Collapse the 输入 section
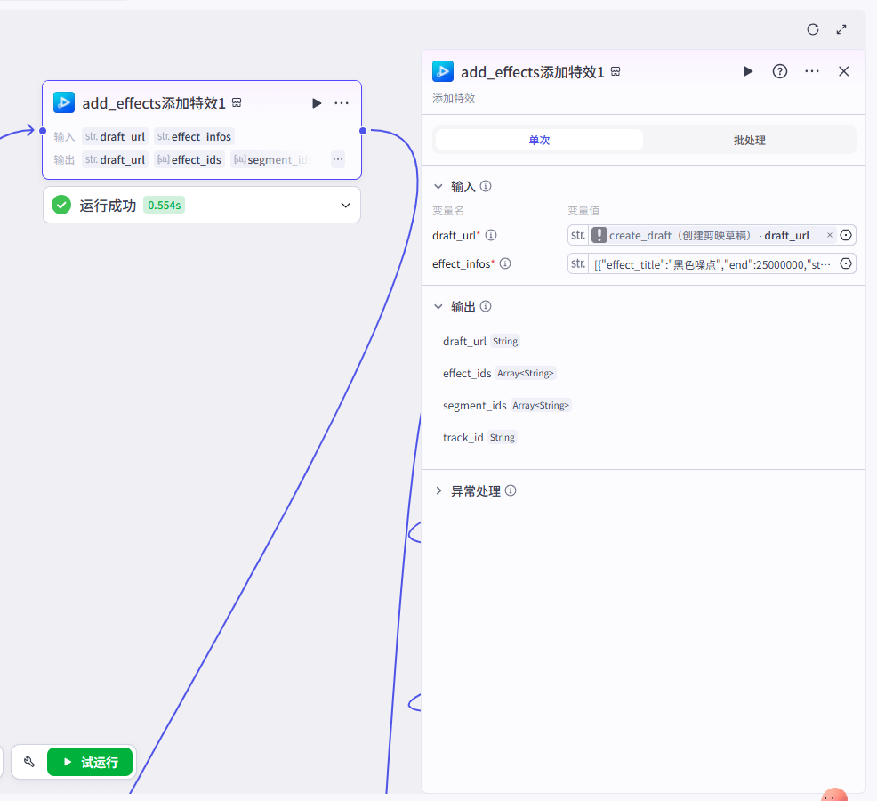877x801 pixels. (x=438, y=187)
